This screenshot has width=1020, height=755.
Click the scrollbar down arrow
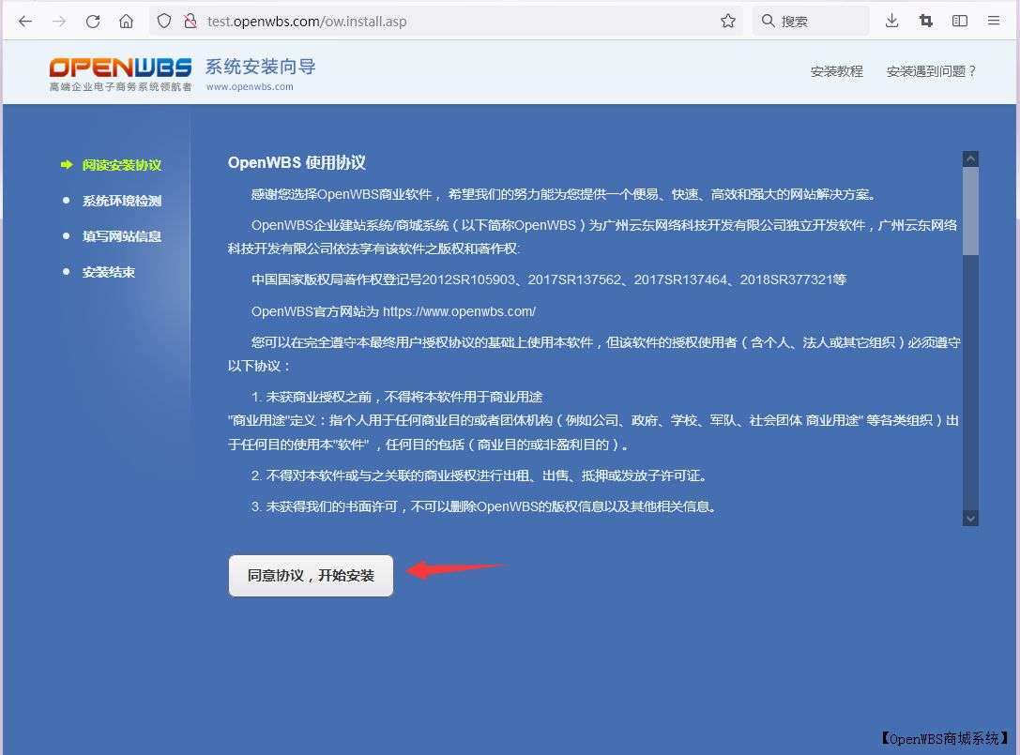tap(970, 517)
